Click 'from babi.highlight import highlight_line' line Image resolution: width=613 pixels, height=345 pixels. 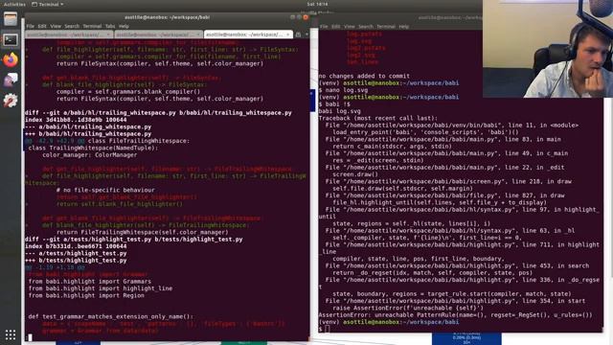pos(100,288)
